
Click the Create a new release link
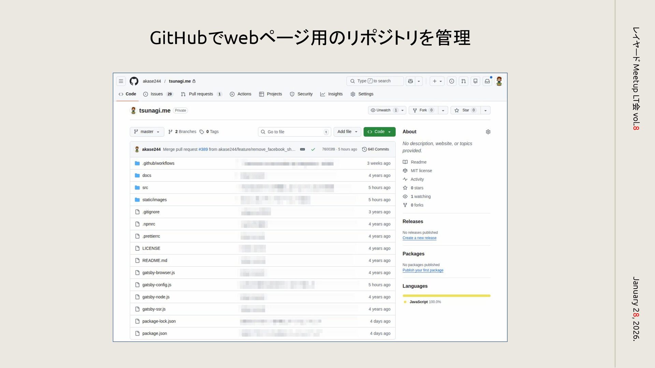coord(419,238)
